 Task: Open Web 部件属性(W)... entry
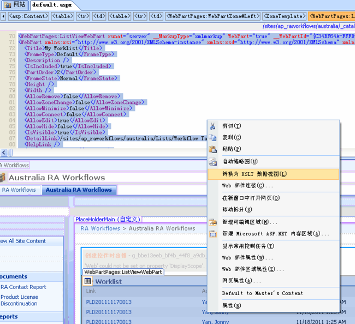pyautogui.click(x=273, y=257)
